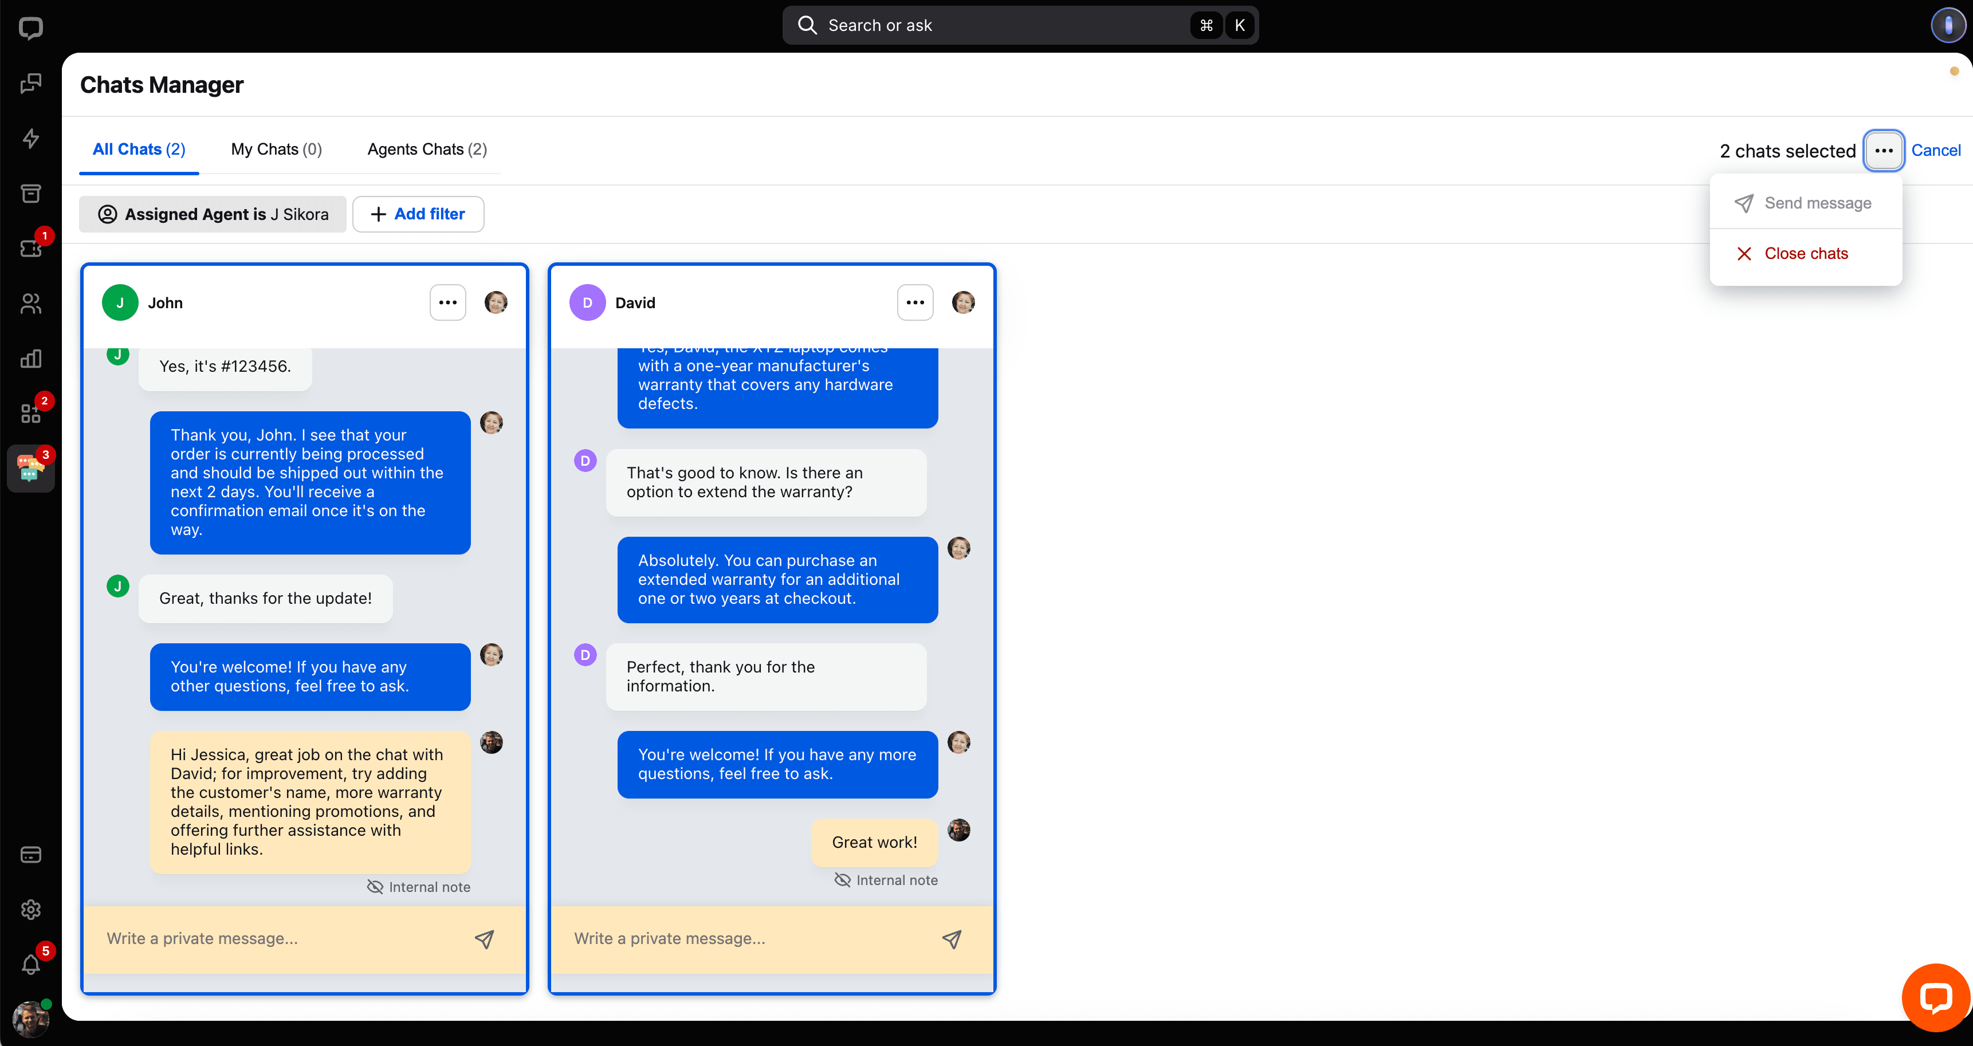Screen dimensions: 1973x1046
Task: Click the 'Thank you, John' agent reply
Action: [x=310, y=482]
